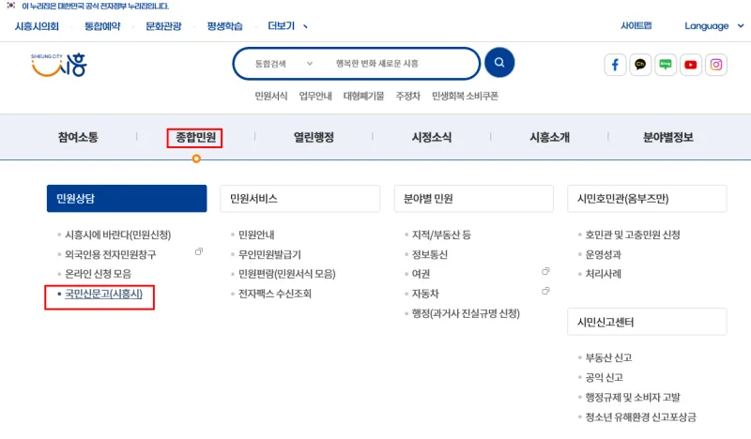Open the Siheung Facebook page icon
This screenshot has height=439, width=751.
click(616, 65)
